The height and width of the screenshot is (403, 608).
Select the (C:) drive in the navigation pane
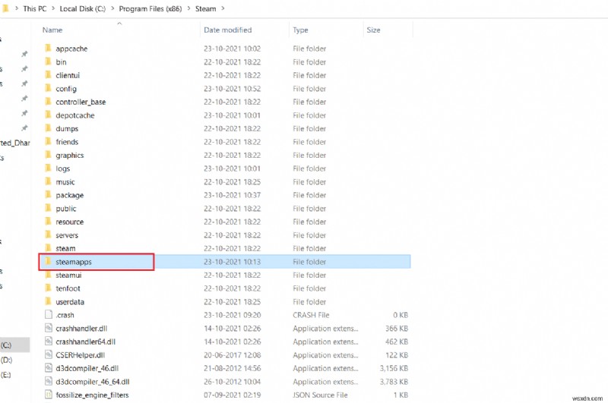coord(6,345)
